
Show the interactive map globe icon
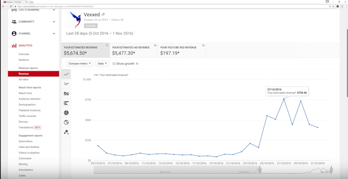pos(66,122)
